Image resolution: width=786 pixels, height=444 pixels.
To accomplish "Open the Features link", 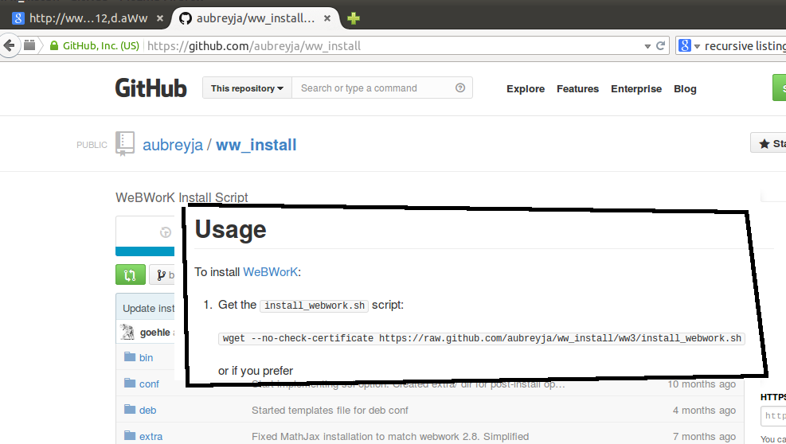I will (x=577, y=88).
